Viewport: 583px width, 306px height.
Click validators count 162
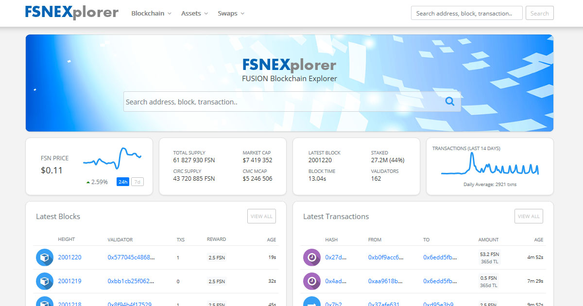point(376,179)
